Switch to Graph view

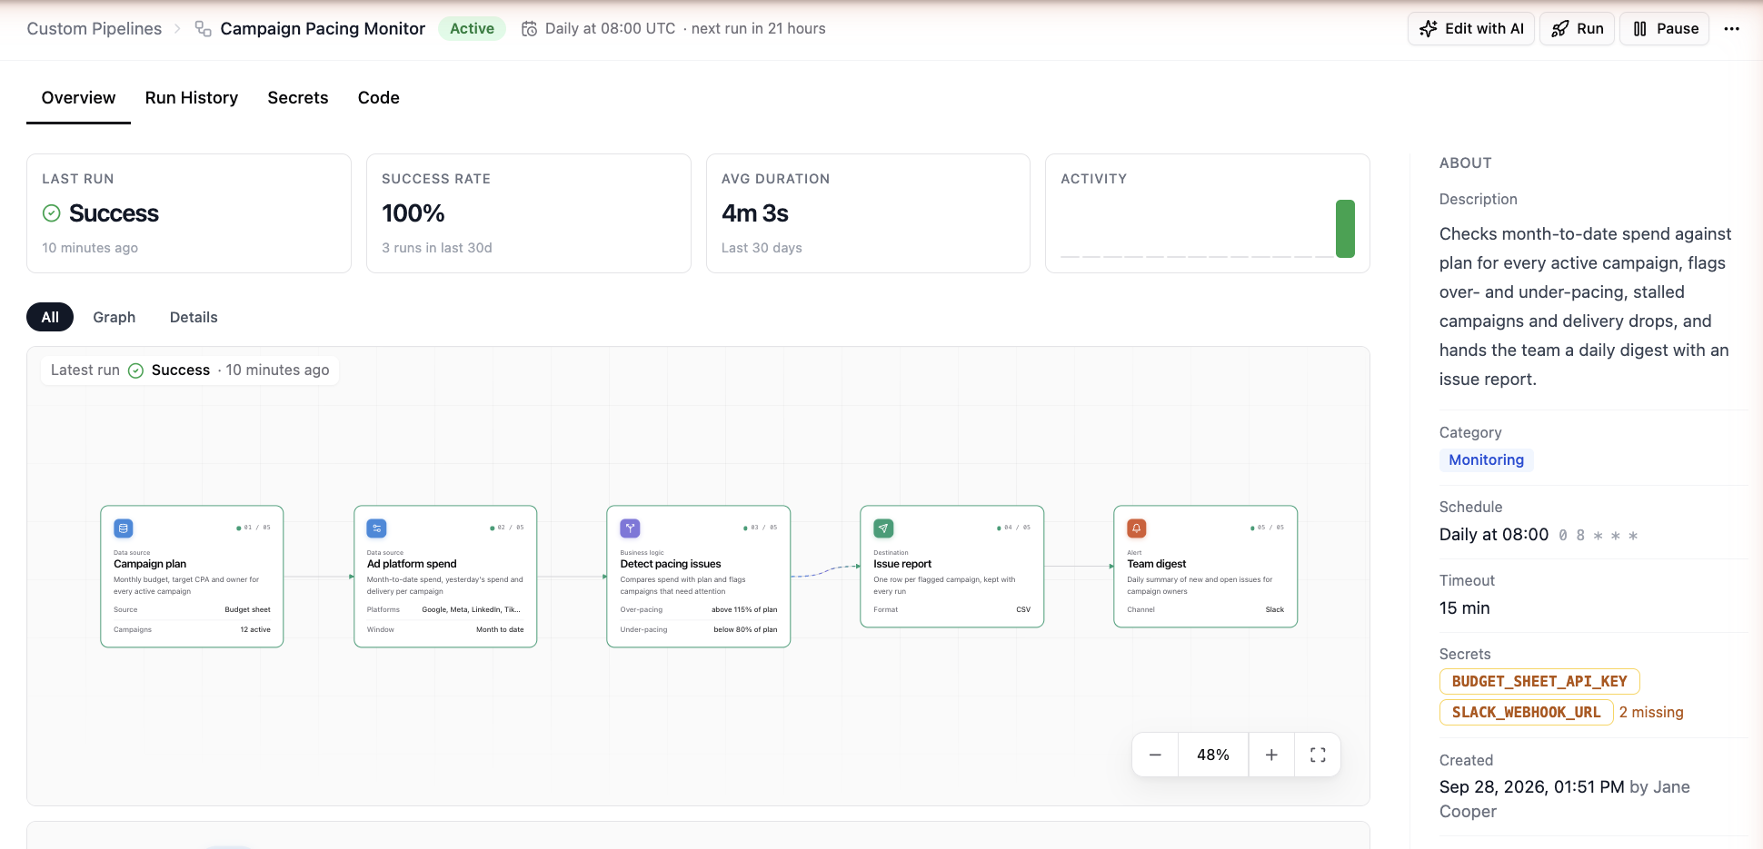114,317
